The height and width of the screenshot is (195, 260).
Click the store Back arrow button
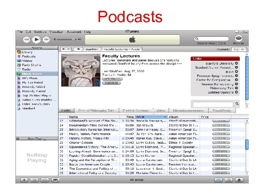(63, 49)
